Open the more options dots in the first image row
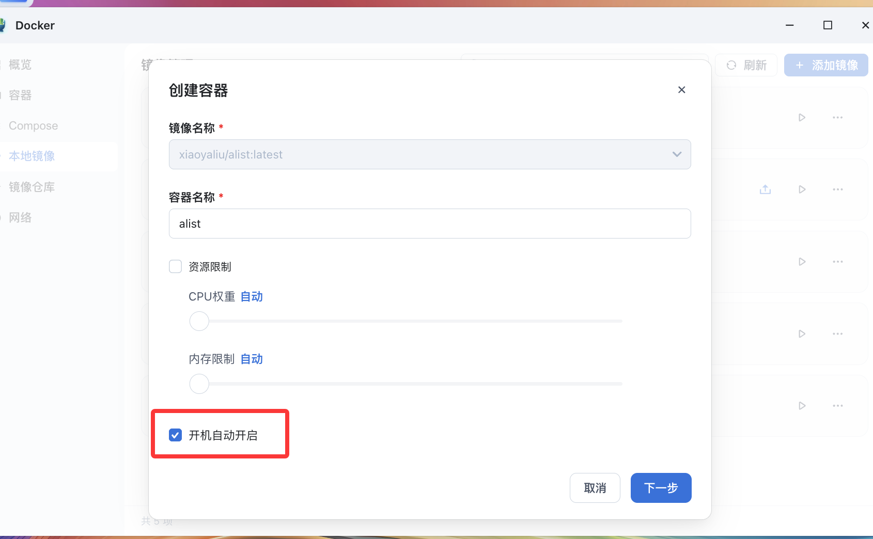 pos(837,118)
